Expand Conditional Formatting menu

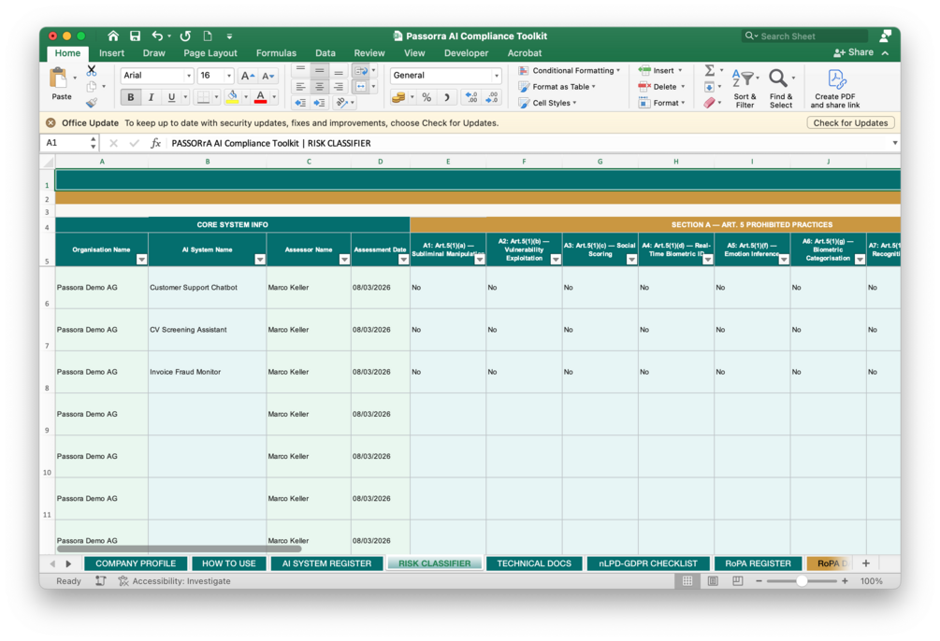[569, 71]
